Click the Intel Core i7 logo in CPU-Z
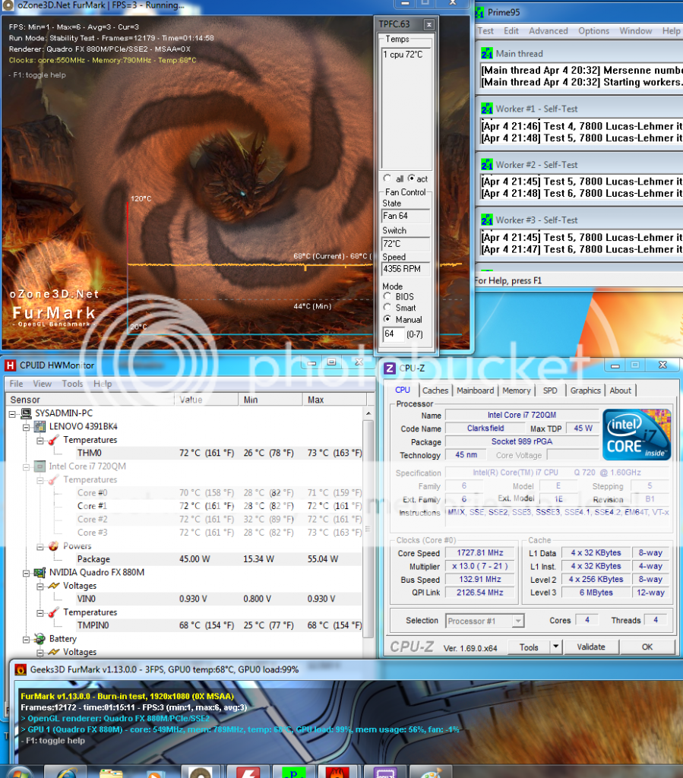This screenshot has height=778, width=683. pyautogui.click(x=637, y=435)
